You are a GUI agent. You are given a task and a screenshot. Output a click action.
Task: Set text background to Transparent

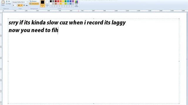pos(34,4)
